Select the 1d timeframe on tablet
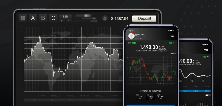The image size is (222, 106). click(x=33, y=100)
